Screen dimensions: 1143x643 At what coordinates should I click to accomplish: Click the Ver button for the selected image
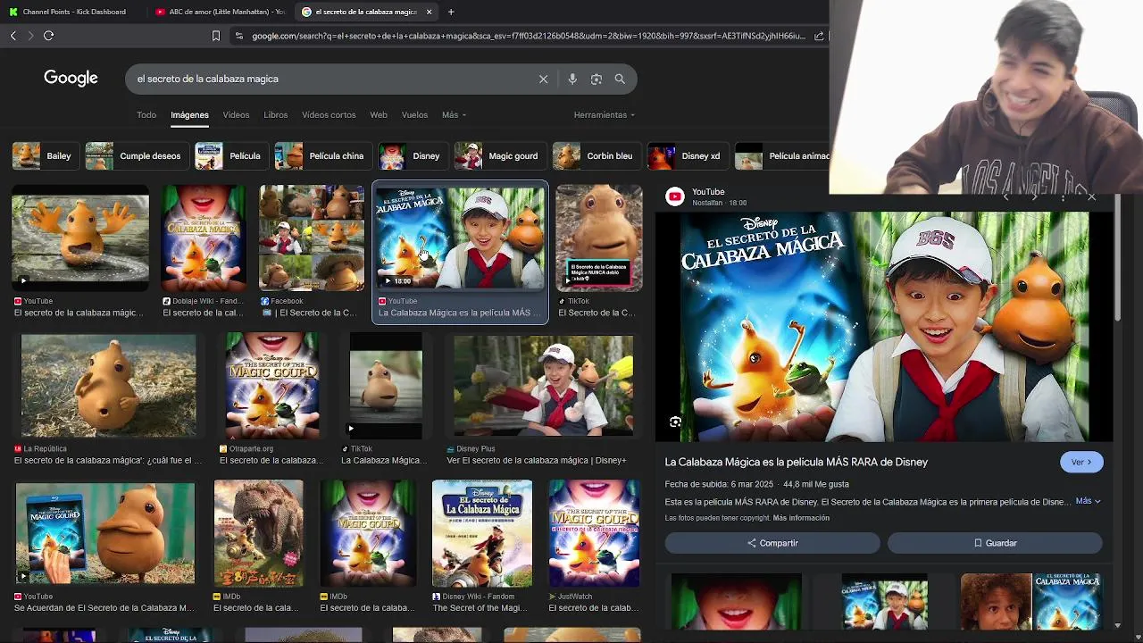click(1081, 462)
